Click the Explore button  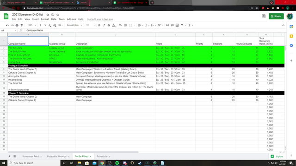[277, 156]
